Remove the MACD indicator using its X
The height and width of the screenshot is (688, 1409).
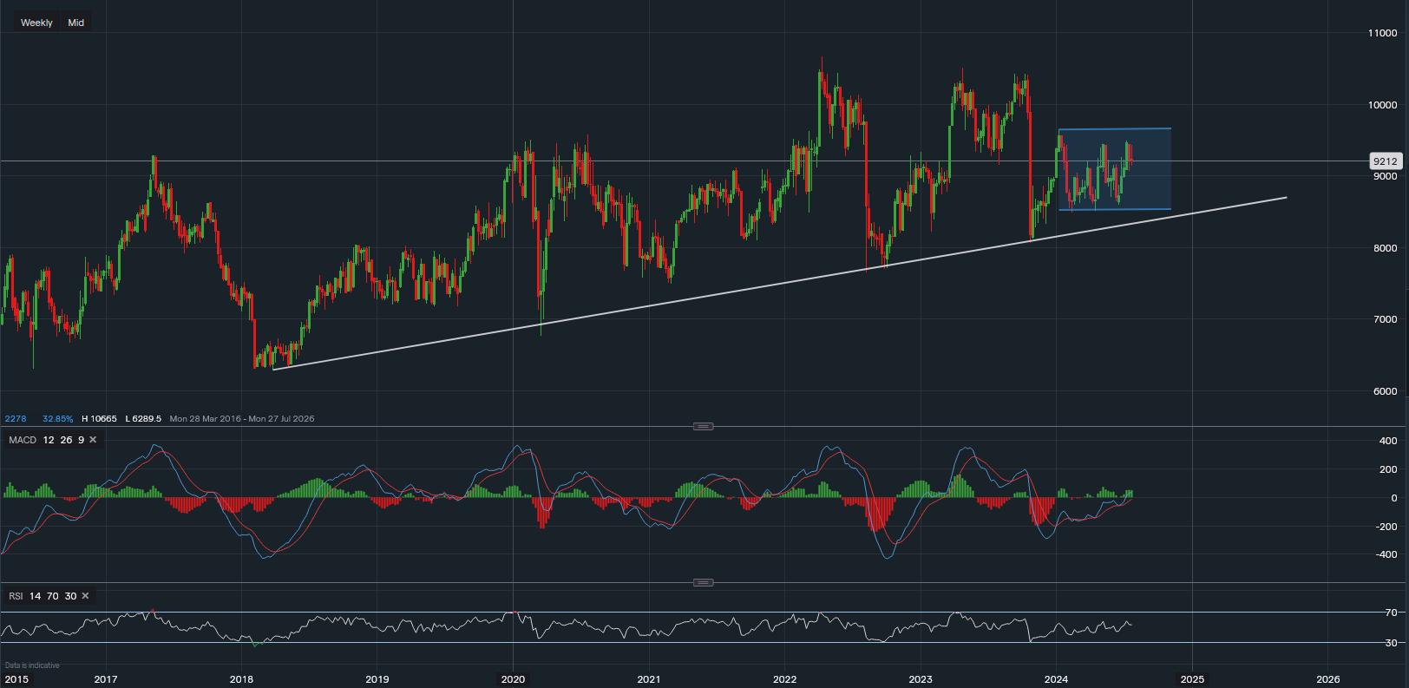pos(93,440)
